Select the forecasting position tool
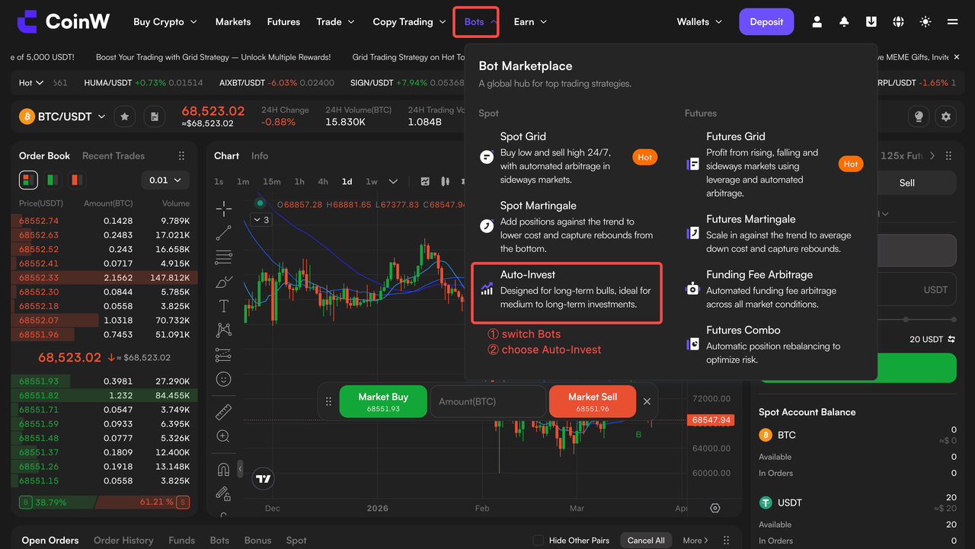Screen dimensions: 975x549 tap(224, 355)
